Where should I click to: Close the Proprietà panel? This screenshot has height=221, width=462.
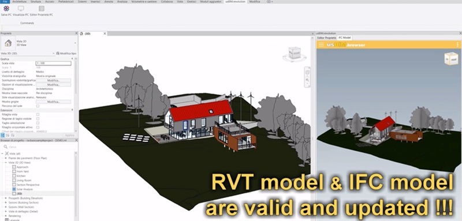coord(76,33)
